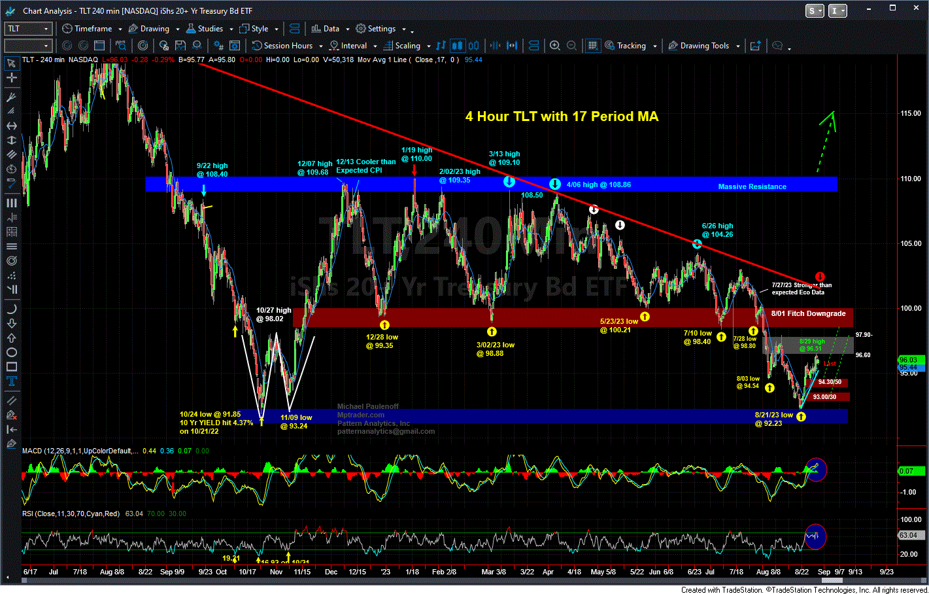
Task: Expand the Interval dropdown arrow
Action: coord(375,46)
